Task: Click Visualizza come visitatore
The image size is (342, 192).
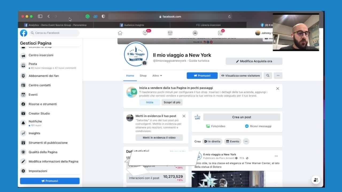Action: pos(240,76)
